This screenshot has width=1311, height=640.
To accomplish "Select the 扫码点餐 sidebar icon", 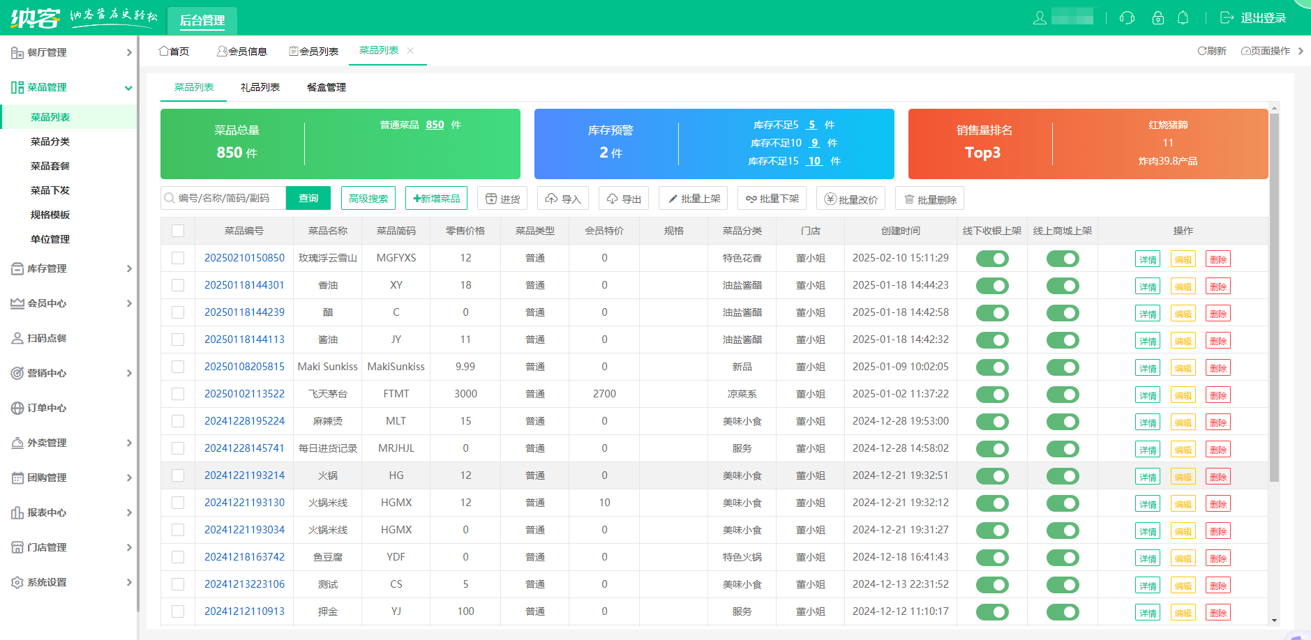I will pyautogui.click(x=16, y=338).
